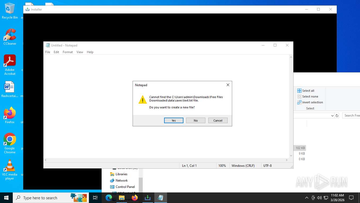The image size is (360, 203).
Task: Open Notepad's Help menu
Action: click(x=90, y=52)
